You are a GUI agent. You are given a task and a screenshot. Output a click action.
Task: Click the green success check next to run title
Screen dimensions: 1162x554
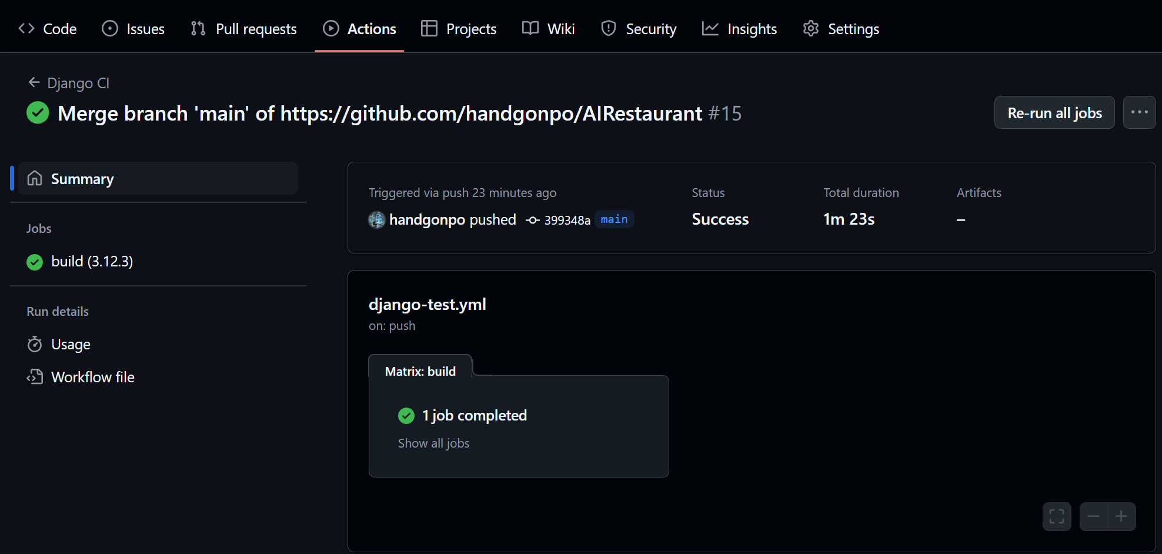coord(38,113)
